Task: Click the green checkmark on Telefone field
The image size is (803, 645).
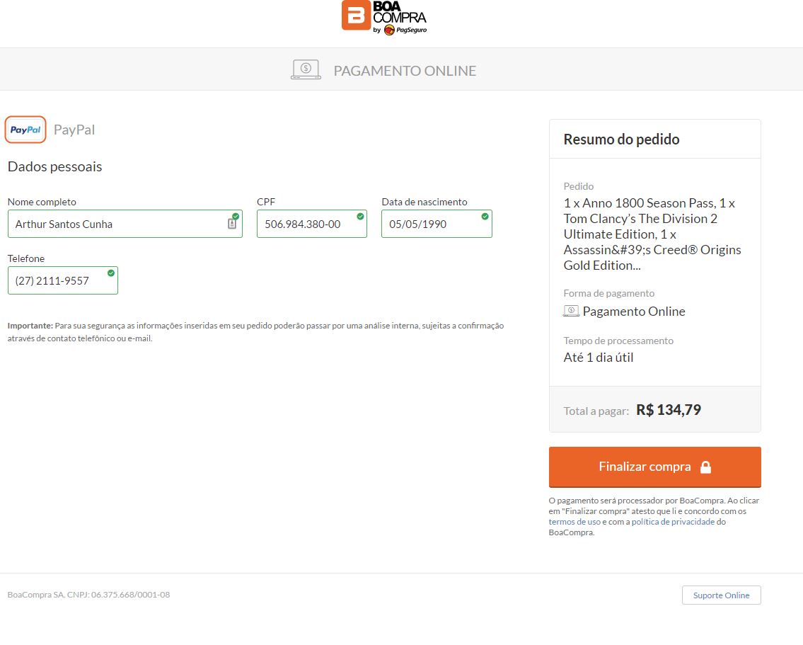Action: 111,273
